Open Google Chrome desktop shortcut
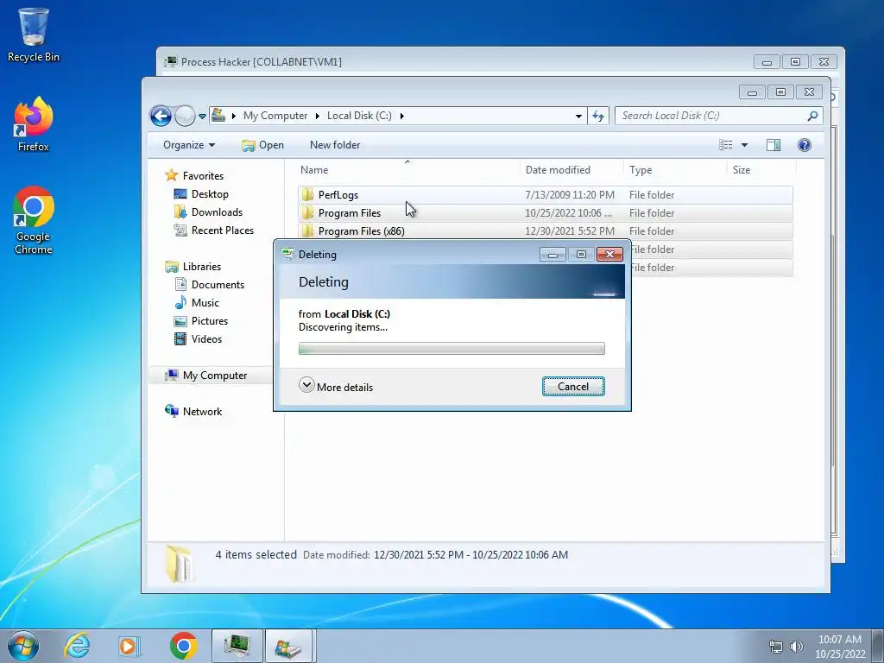 33,220
